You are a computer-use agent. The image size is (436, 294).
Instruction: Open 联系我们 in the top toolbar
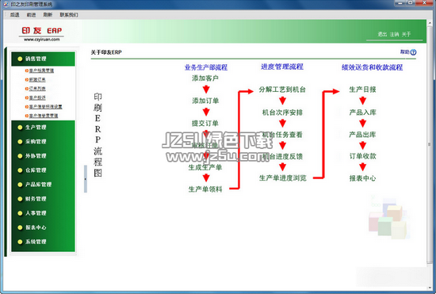point(69,15)
